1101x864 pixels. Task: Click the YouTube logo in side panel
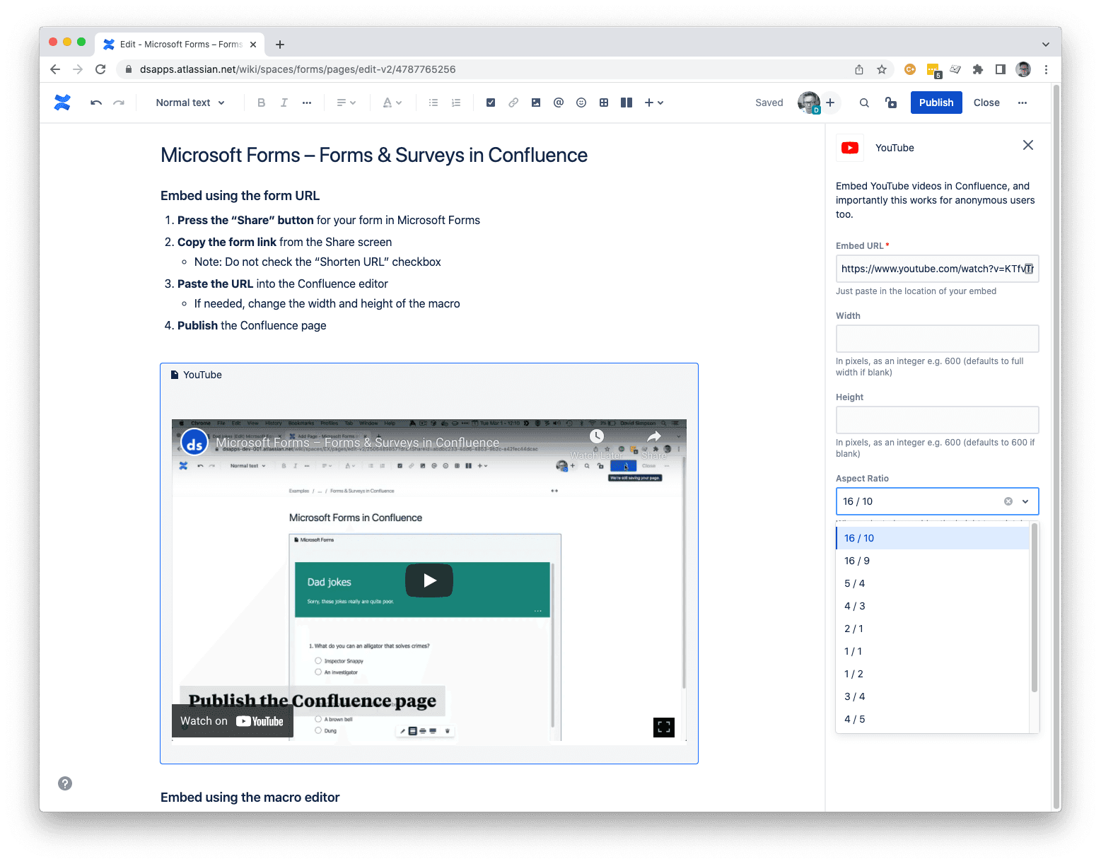[x=850, y=148]
